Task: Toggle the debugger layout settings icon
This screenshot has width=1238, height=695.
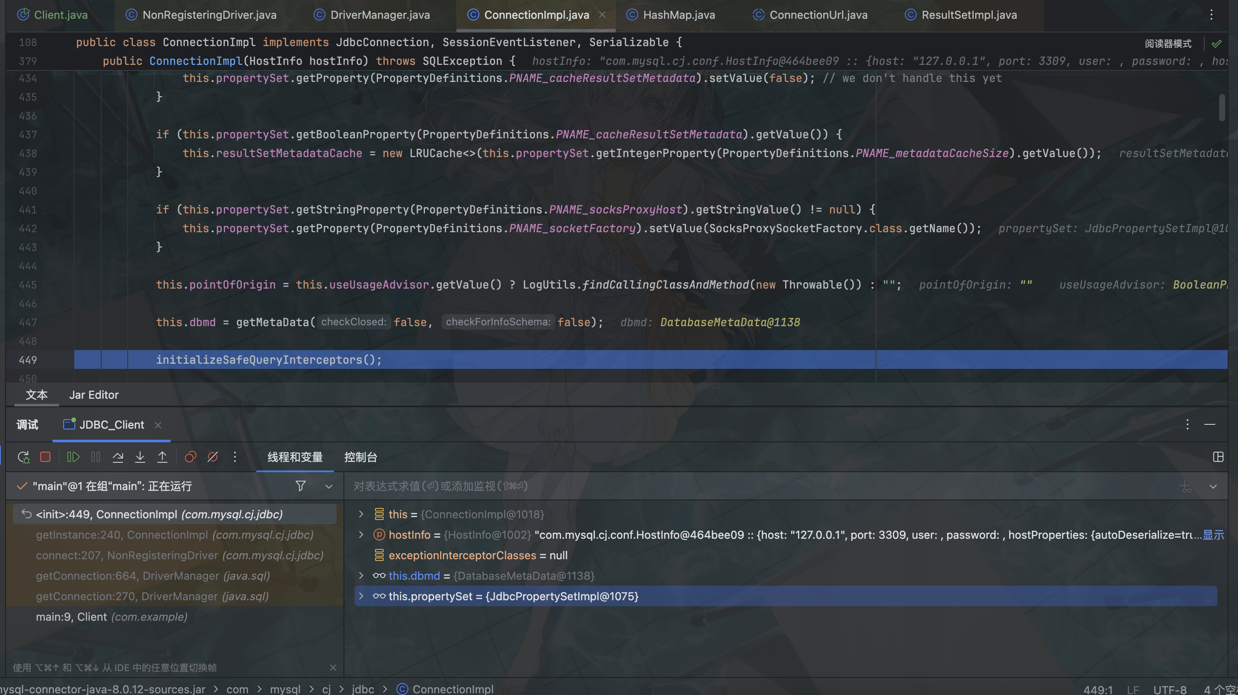Action: click(x=1218, y=457)
